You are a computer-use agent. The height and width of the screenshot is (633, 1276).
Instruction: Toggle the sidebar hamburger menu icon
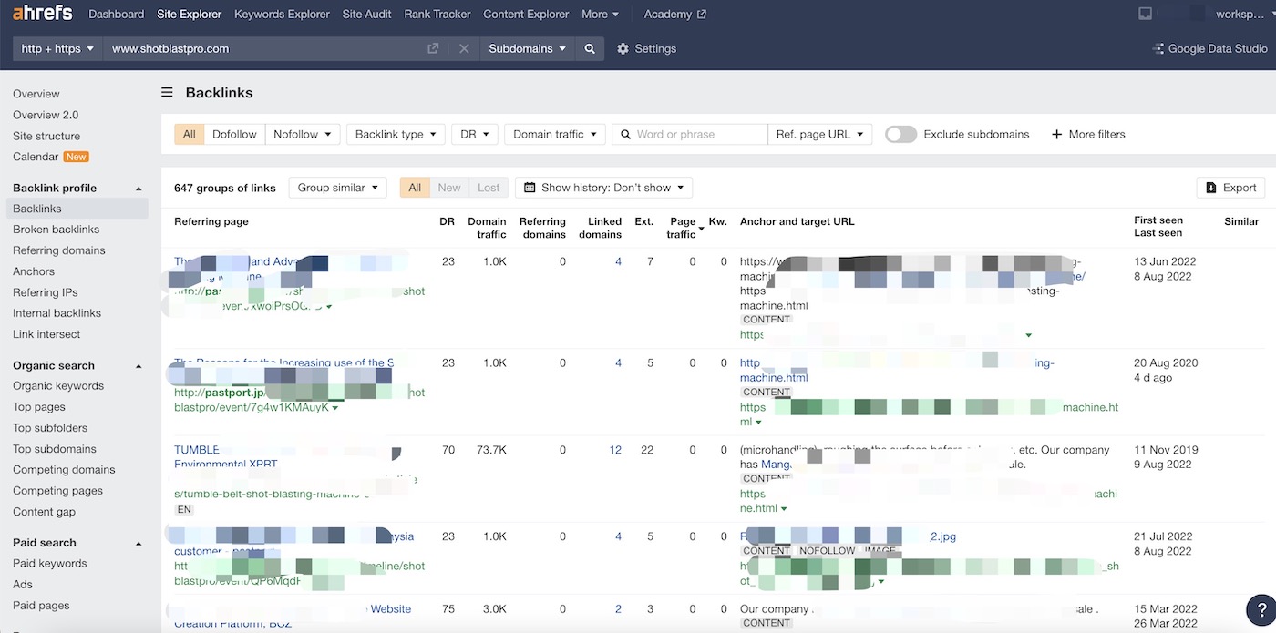pos(167,92)
